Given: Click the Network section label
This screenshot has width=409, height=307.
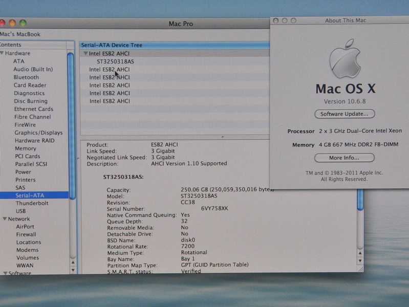Looking at the screenshot, I should (19, 219).
